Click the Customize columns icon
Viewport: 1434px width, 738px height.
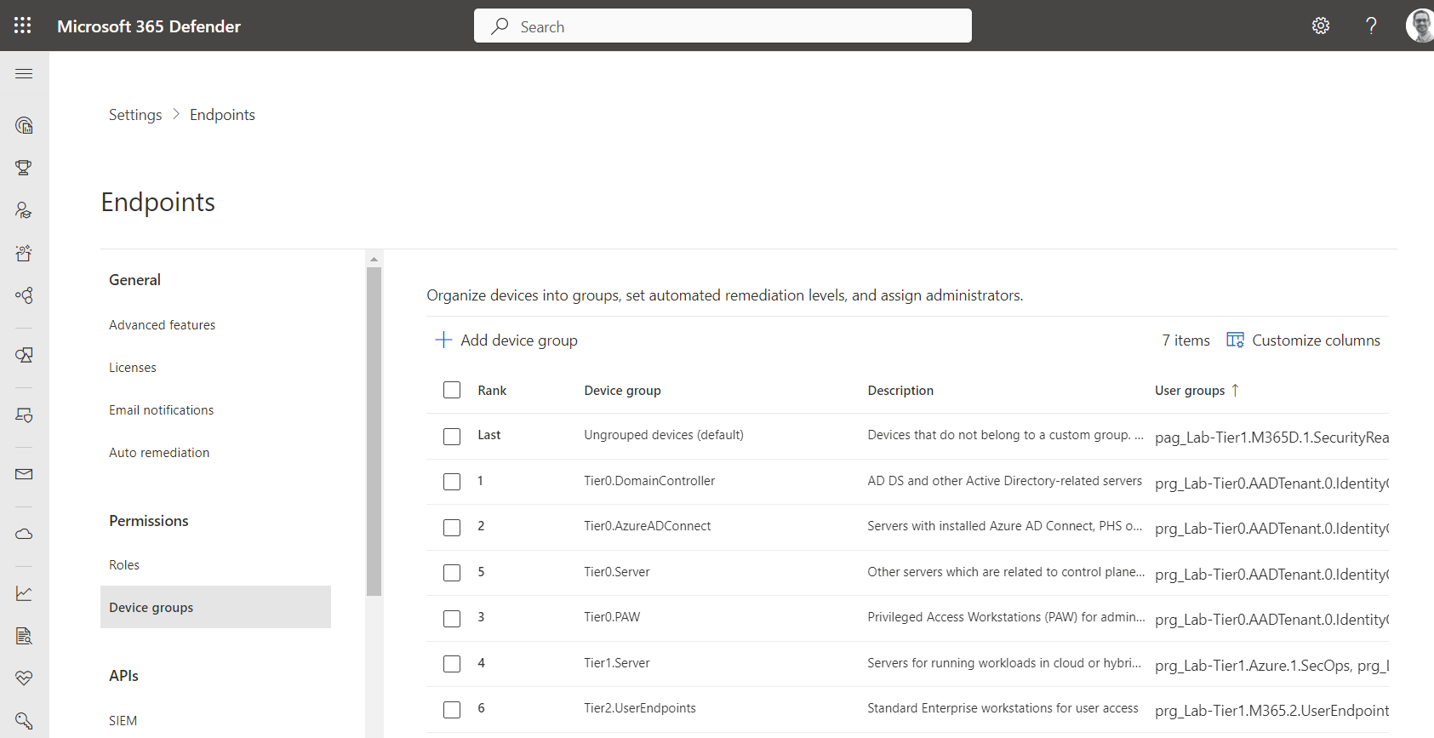pos(1235,340)
